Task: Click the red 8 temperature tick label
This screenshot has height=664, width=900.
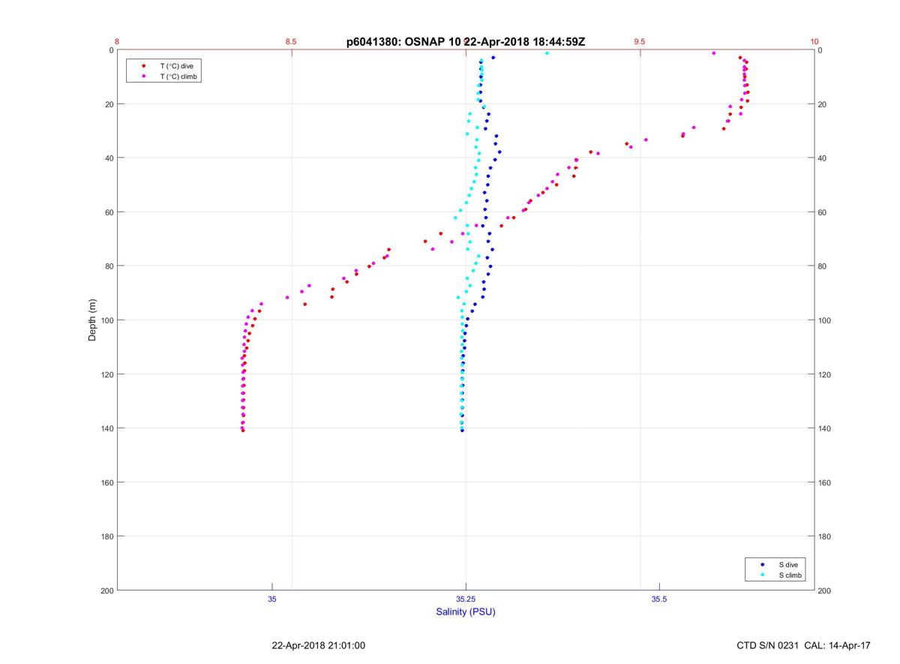Action: [x=117, y=42]
